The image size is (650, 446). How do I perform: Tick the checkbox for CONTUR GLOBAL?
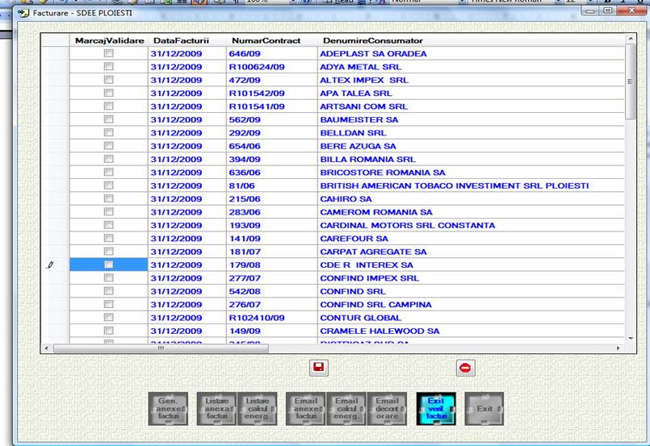[x=109, y=317]
